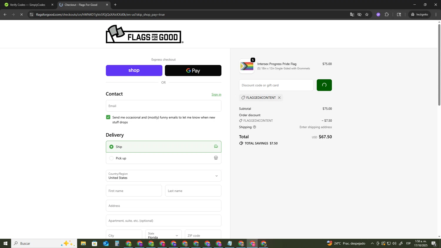Click the Intersex Progress Pride Flag thumbnail
441x248 pixels.
(247, 66)
